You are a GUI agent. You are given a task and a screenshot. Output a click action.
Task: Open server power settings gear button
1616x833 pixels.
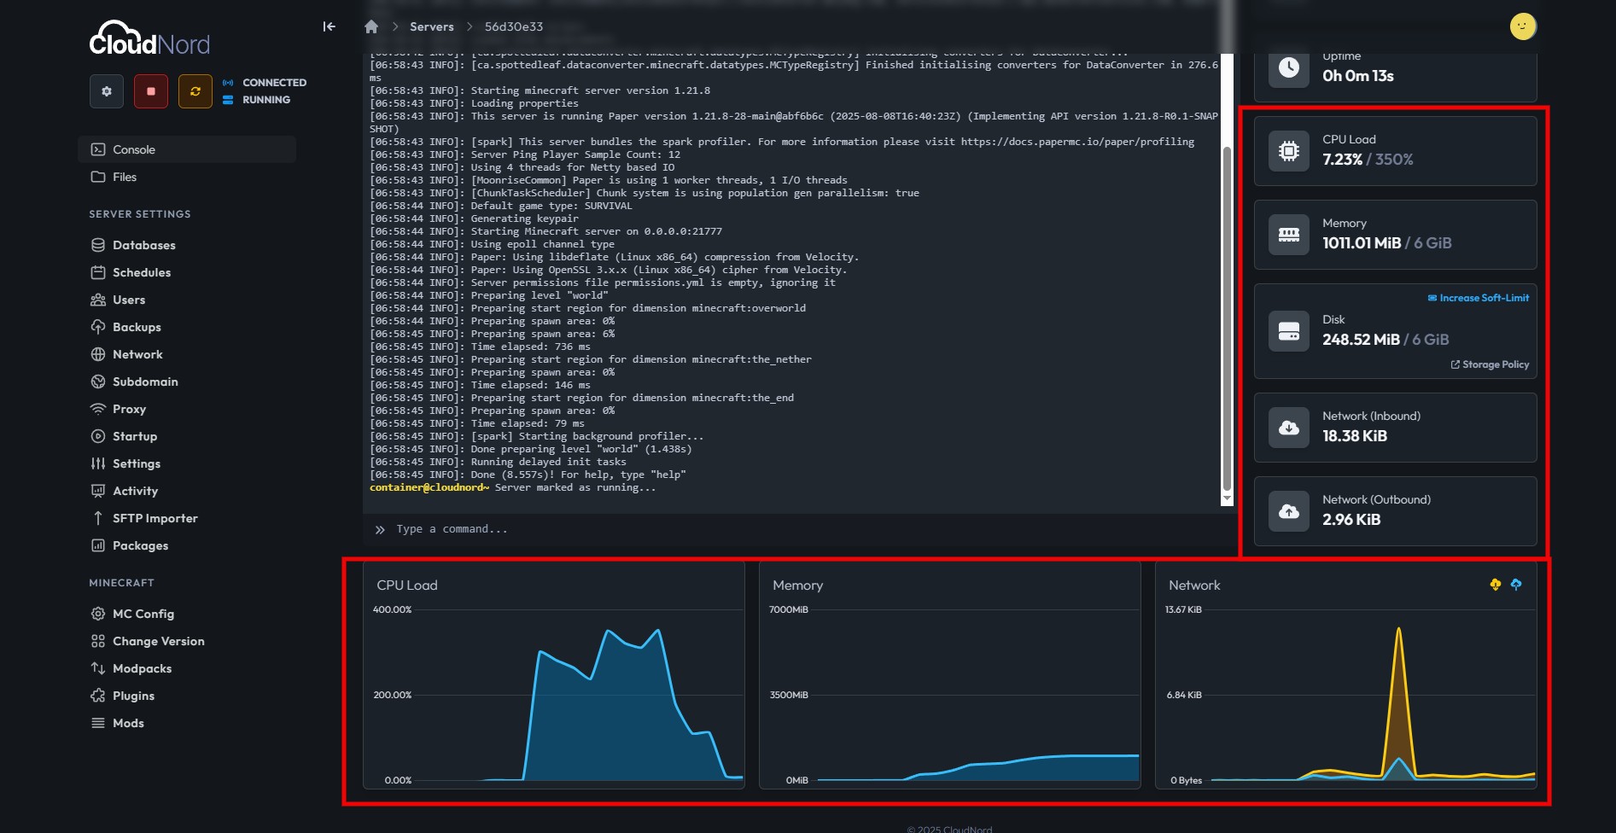107,91
